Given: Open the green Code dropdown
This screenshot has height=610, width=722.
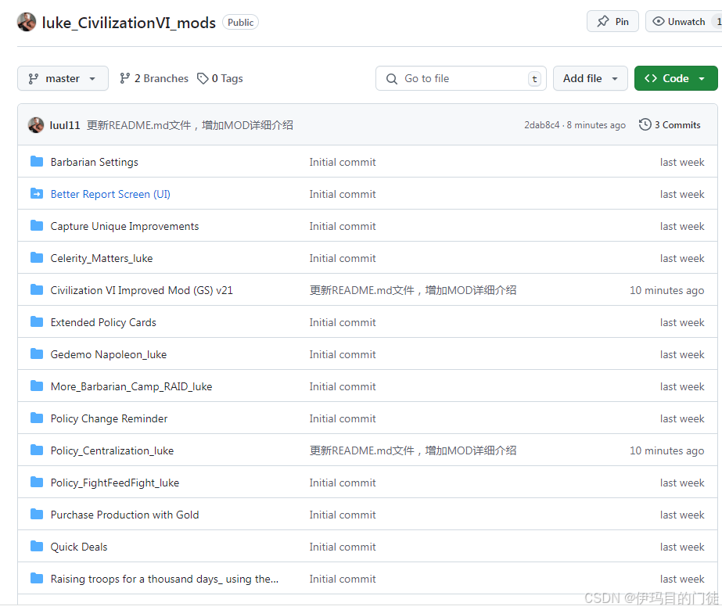Looking at the screenshot, I should [676, 79].
